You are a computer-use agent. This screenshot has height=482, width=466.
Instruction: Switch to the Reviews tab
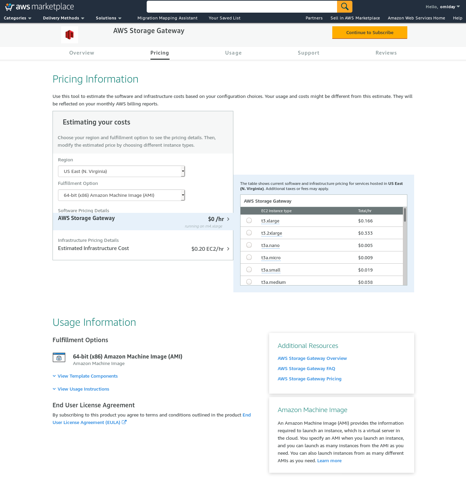(x=386, y=53)
